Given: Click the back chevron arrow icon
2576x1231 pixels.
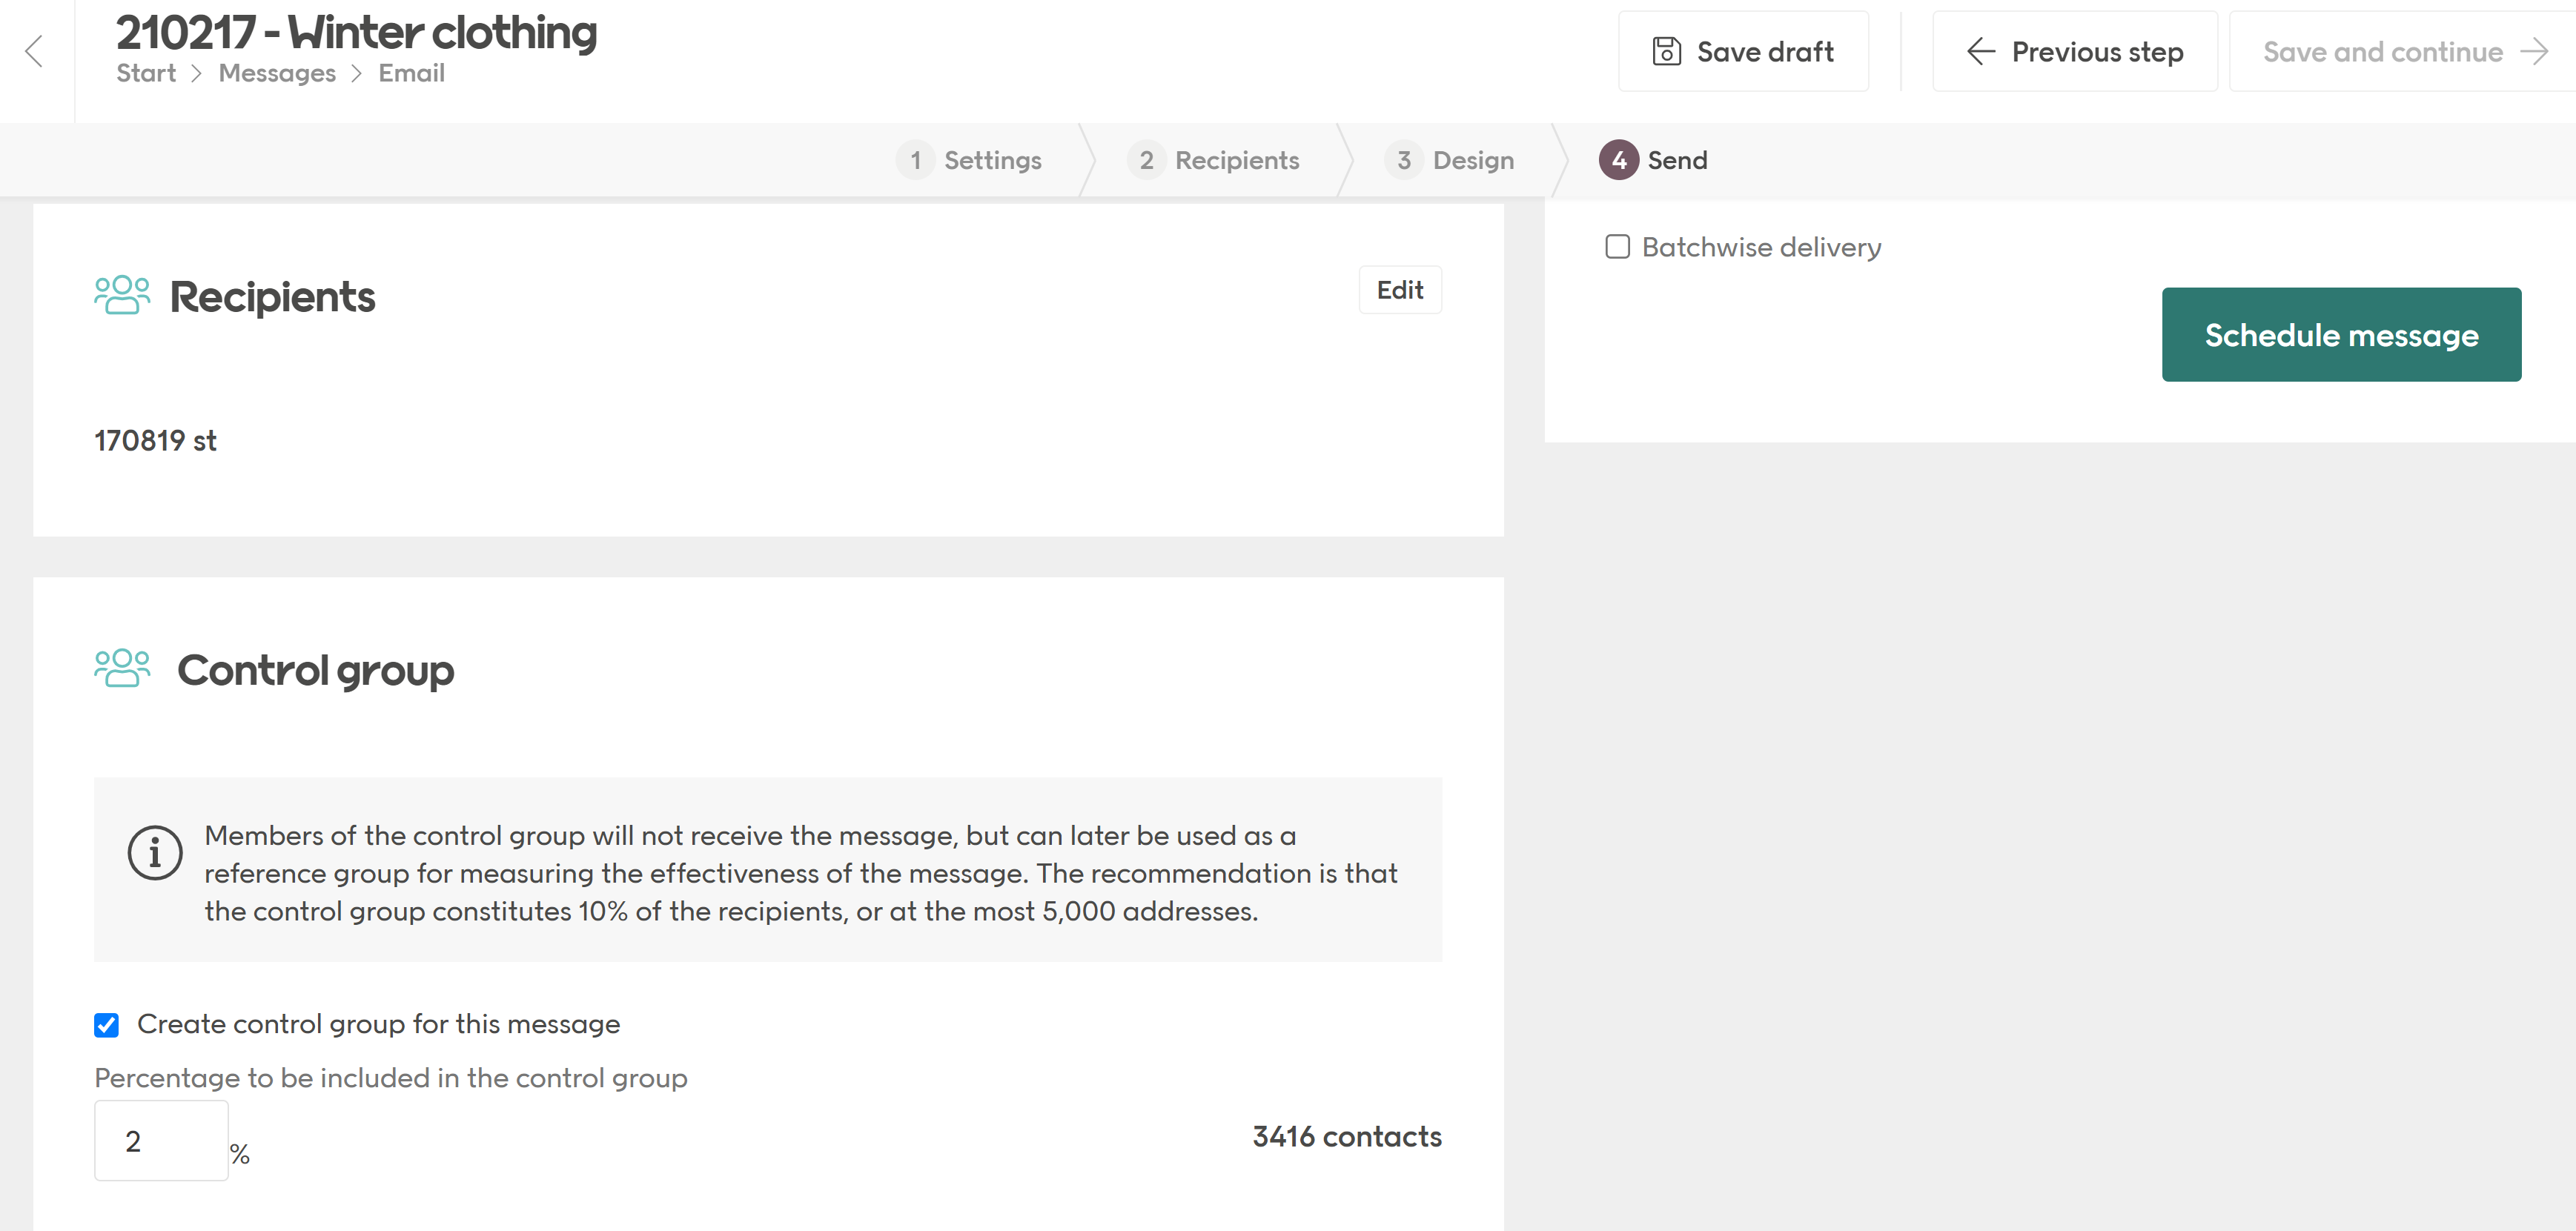Looking at the screenshot, I should pos(35,51).
